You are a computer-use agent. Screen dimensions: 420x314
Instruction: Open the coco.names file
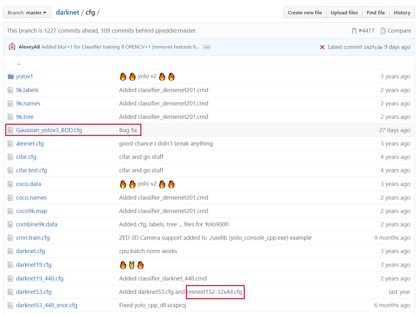coord(31,198)
